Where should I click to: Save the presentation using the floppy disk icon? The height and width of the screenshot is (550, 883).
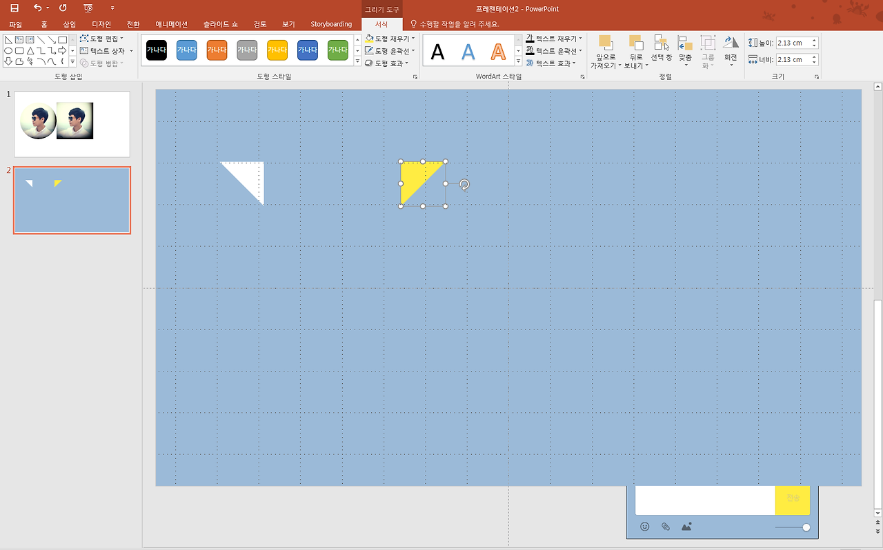pos(14,8)
